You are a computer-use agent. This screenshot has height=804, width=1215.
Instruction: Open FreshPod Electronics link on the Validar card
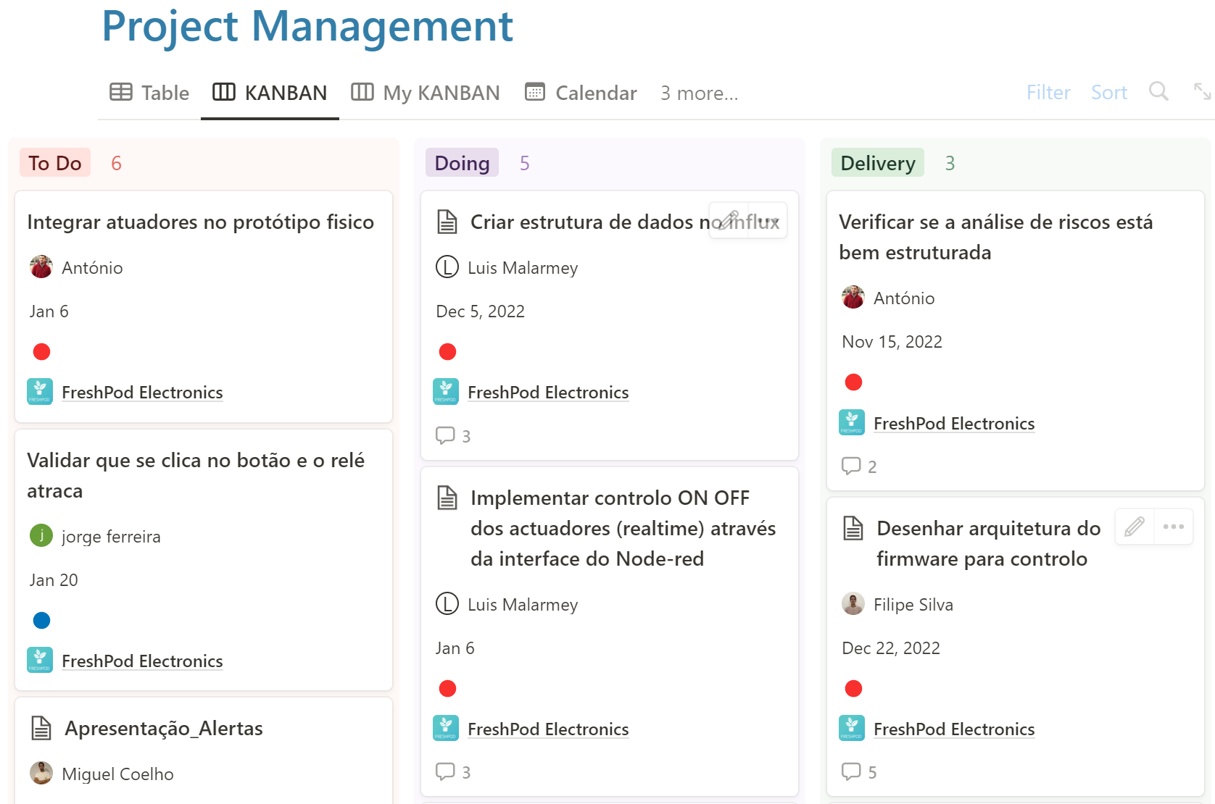[x=142, y=661]
